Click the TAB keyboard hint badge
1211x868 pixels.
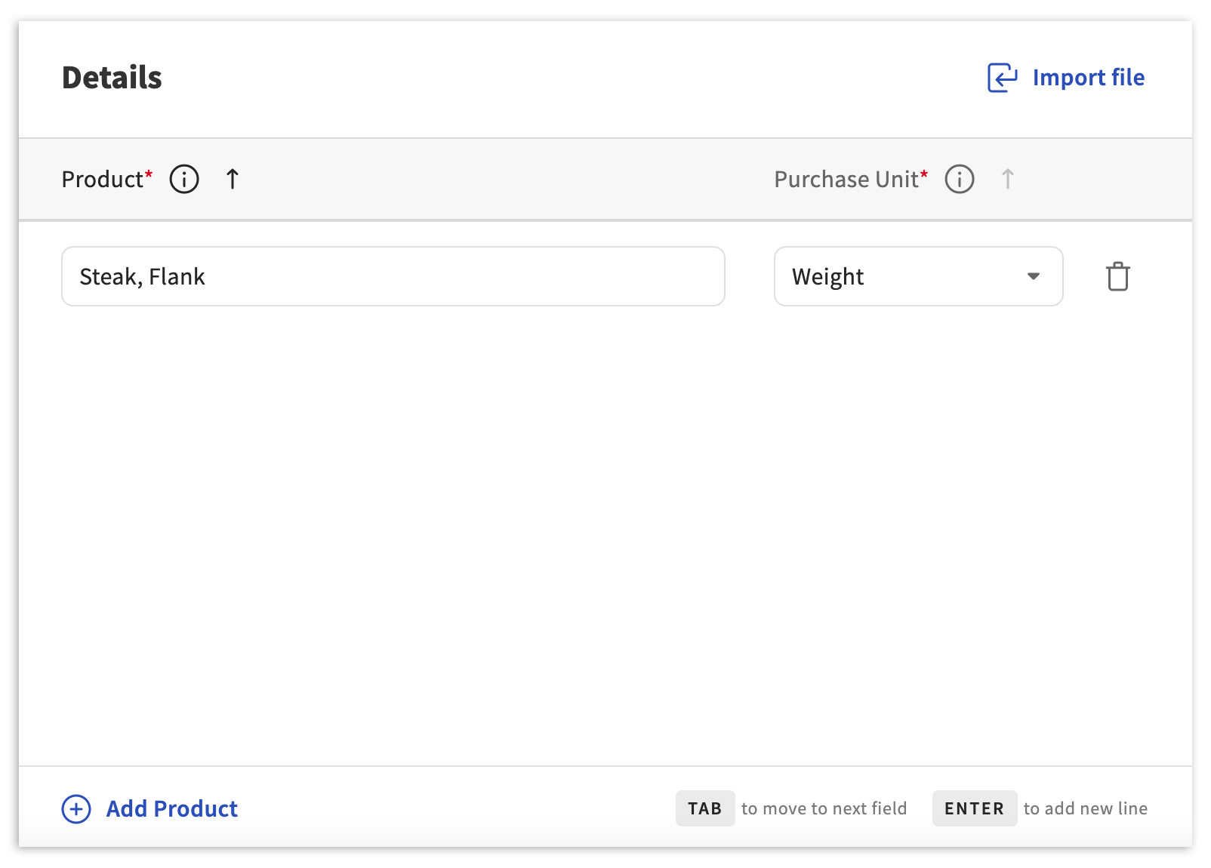[x=705, y=808]
